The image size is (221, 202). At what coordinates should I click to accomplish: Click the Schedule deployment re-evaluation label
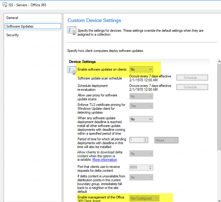click(92, 88)
